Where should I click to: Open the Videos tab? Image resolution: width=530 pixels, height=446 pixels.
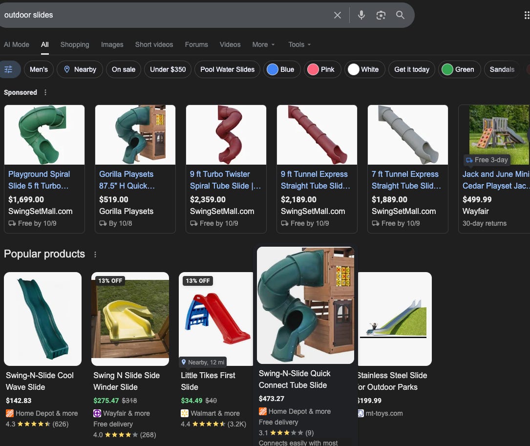230,44
